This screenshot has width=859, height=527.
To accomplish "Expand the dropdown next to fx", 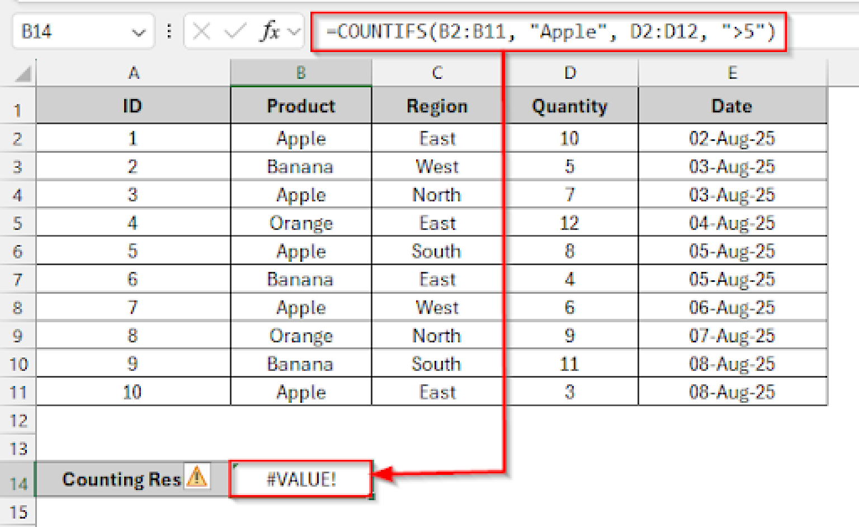I will click(x=294, y=32).
